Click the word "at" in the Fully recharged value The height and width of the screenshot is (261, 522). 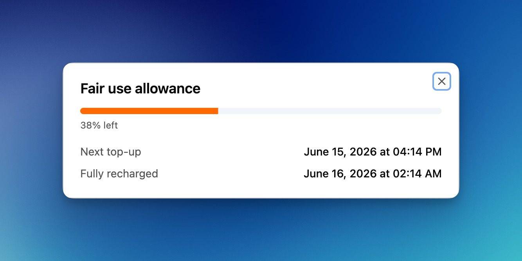[x=385, y=174]
